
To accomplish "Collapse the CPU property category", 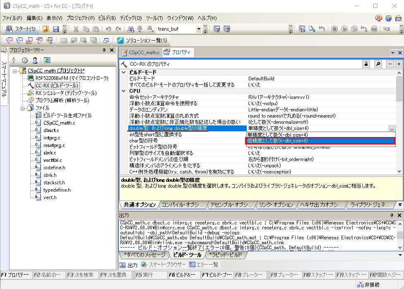I will coord(124,91).
